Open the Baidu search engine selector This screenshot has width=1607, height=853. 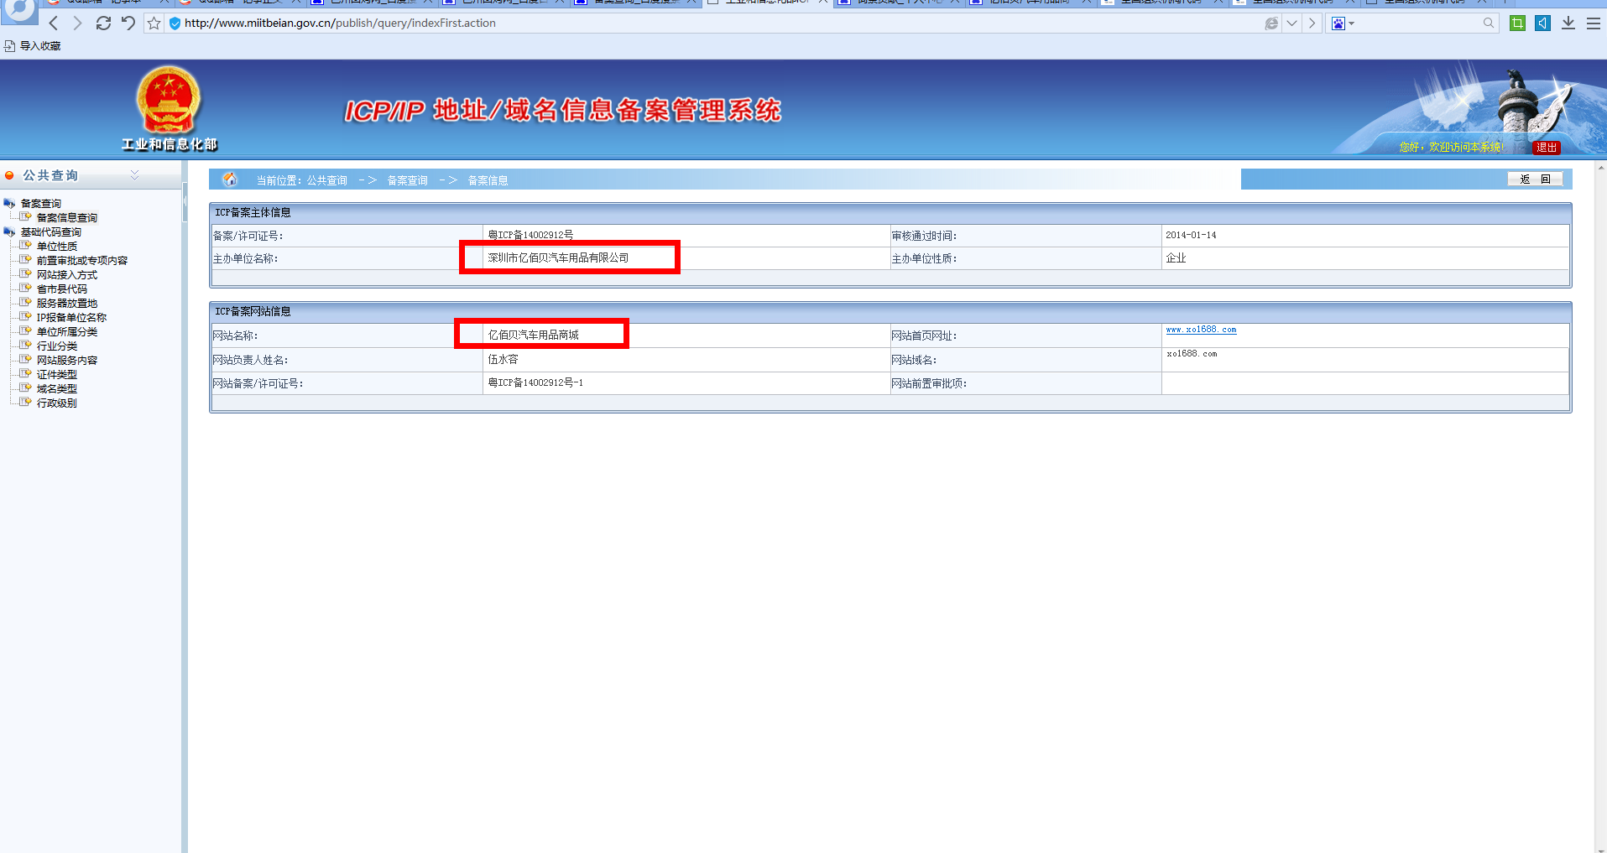[1343, 23]
